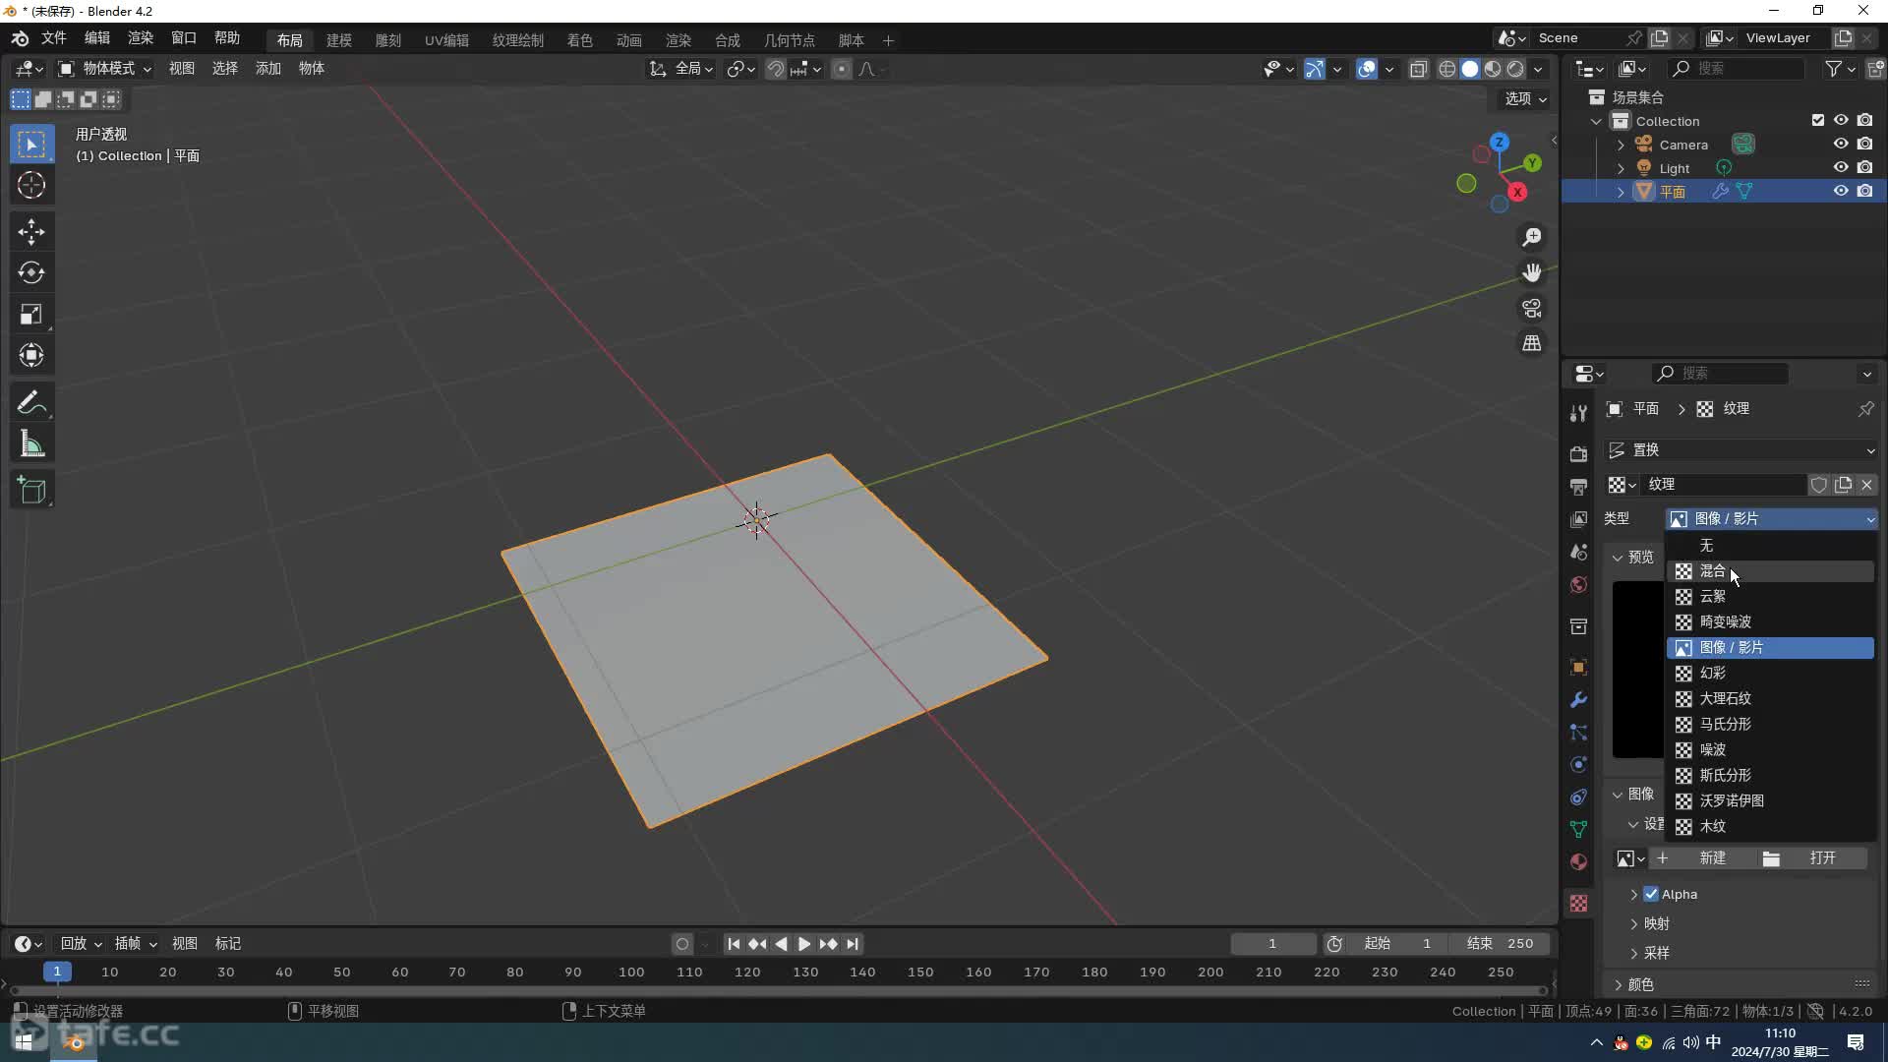Unlink the 纹理 texture datablock
Viewport: 1888px width, 1062px height.
pos(1866,485)
